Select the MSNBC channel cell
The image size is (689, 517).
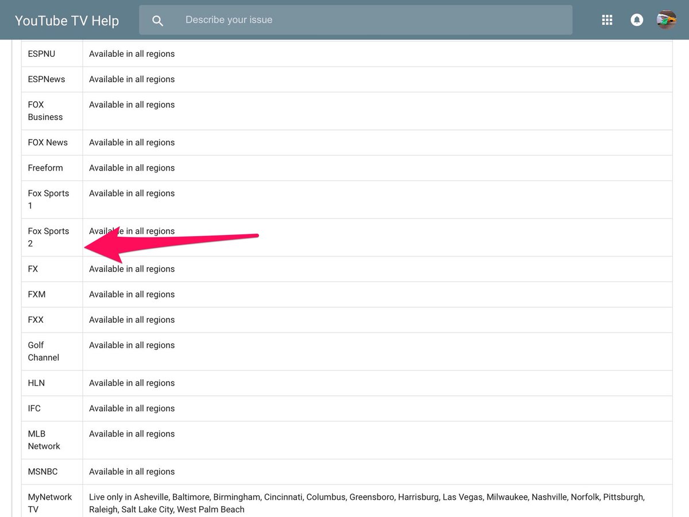(52, 471)
